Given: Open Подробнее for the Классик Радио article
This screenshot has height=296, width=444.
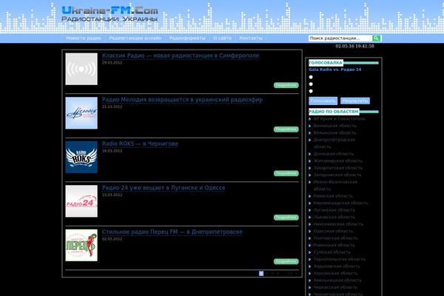Looking at the screenshot, I should (286, 85).
